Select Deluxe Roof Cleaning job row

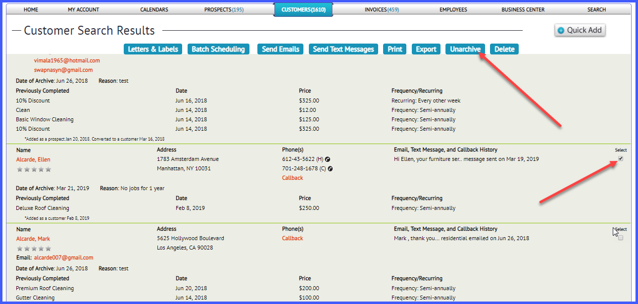[43, 208]
